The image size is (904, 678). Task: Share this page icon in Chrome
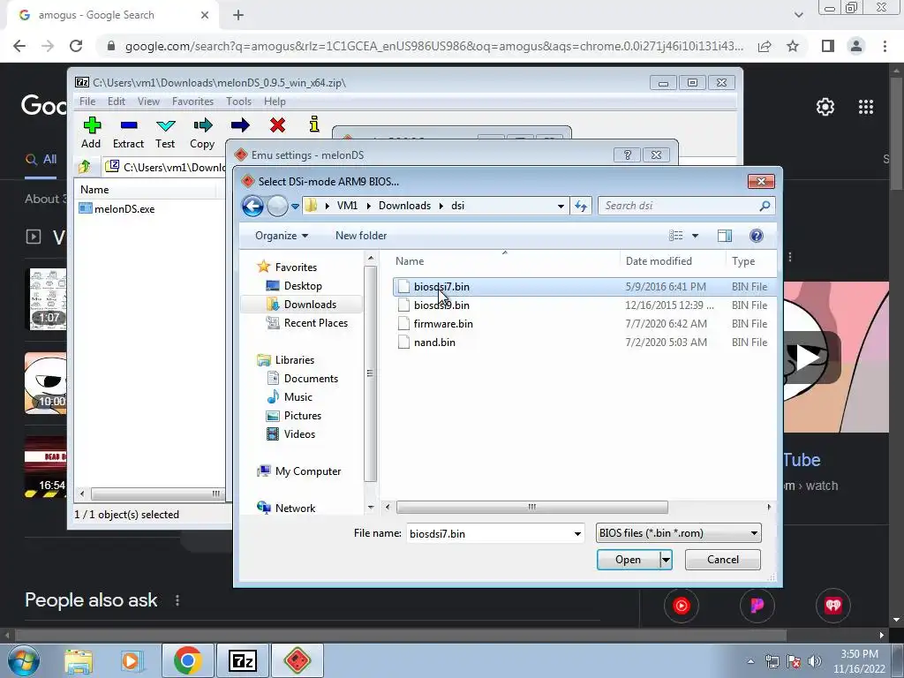pyautogui.click(x=765, y=46)
